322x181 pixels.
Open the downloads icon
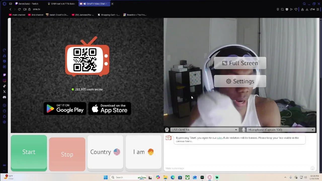307,9
